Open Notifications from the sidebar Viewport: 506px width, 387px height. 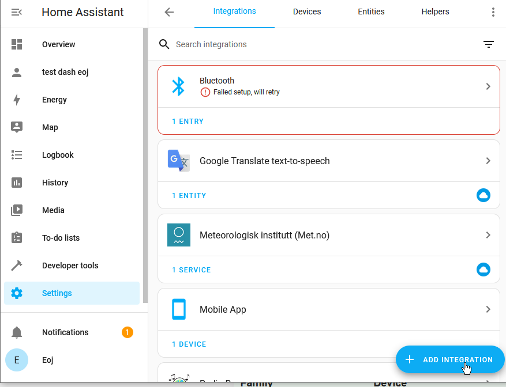pyautogui.click(x=72, y=332)
